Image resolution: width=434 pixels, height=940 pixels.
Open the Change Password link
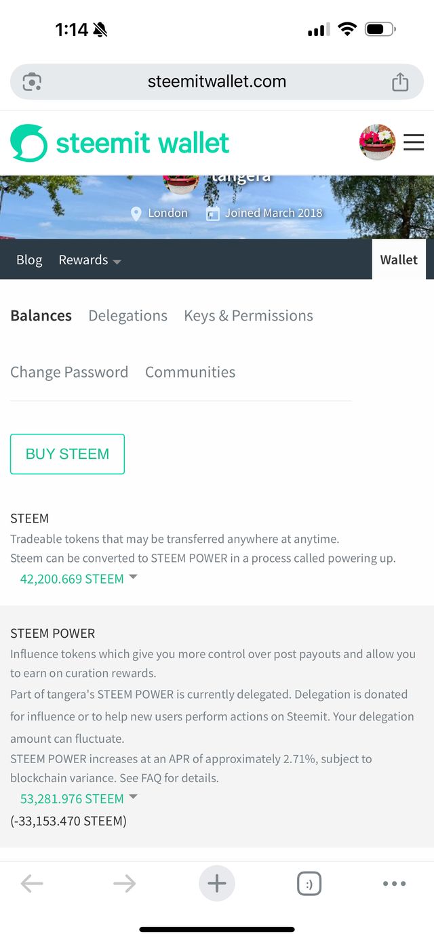[x=69, y=372]
